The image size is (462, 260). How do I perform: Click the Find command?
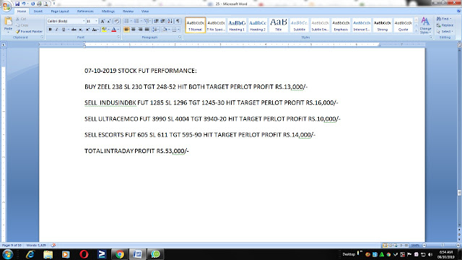(444, 19)
